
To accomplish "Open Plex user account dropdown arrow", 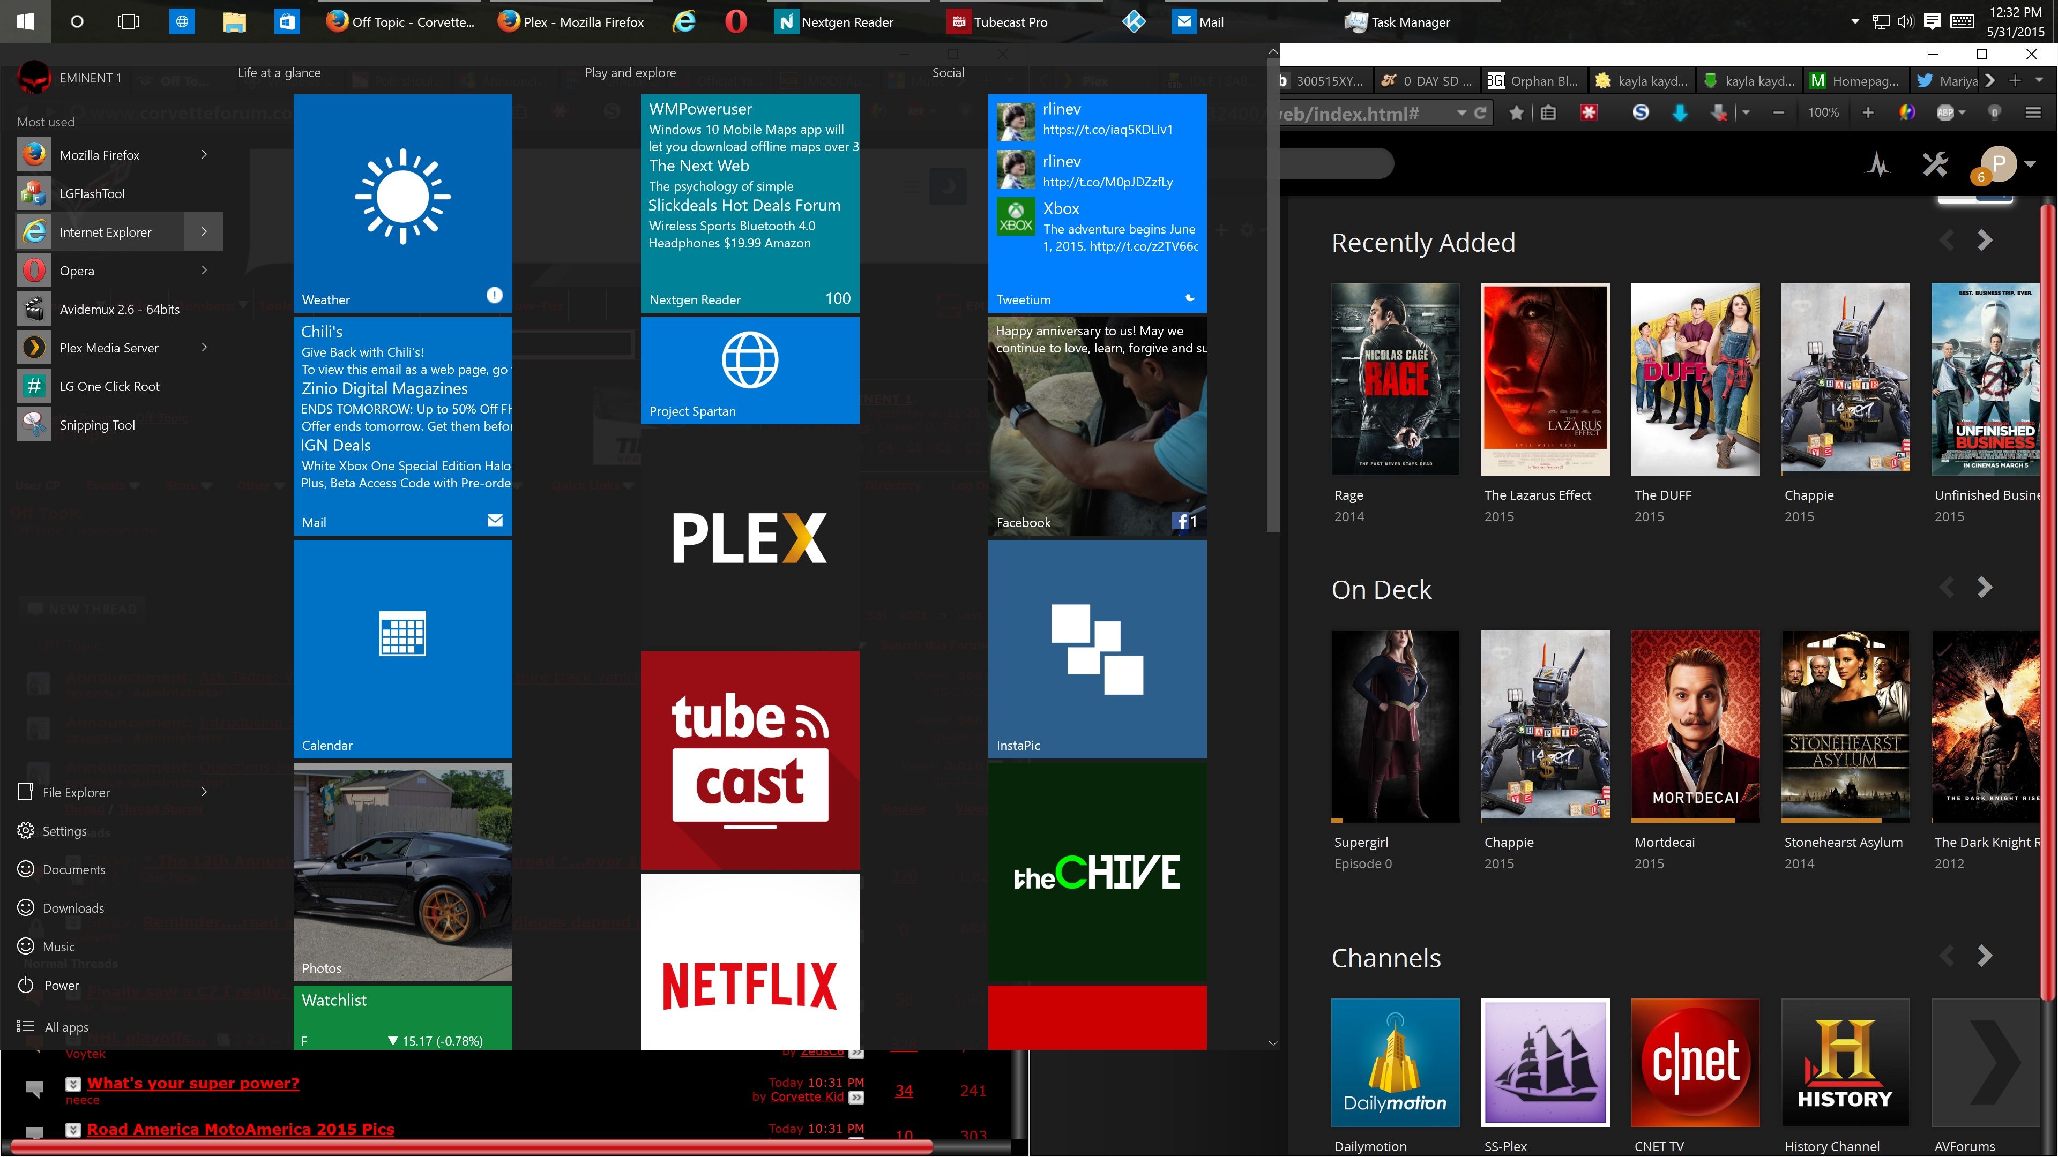I will tap(2030, 164).
